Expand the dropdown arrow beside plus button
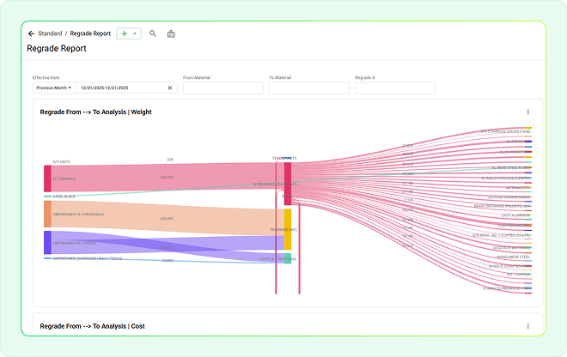567x357 pixels. [x=135, y=33]
